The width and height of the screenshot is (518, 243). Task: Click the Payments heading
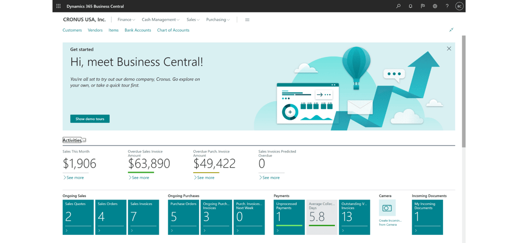tap(281, 196)
